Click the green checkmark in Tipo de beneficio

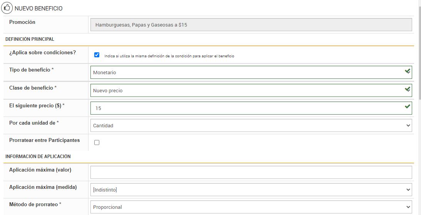tap(407, 72)
